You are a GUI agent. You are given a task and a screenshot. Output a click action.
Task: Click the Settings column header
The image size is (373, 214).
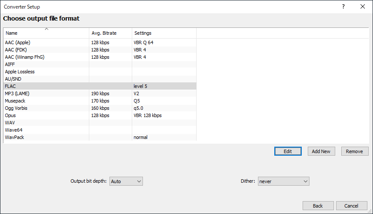[164, 33]
